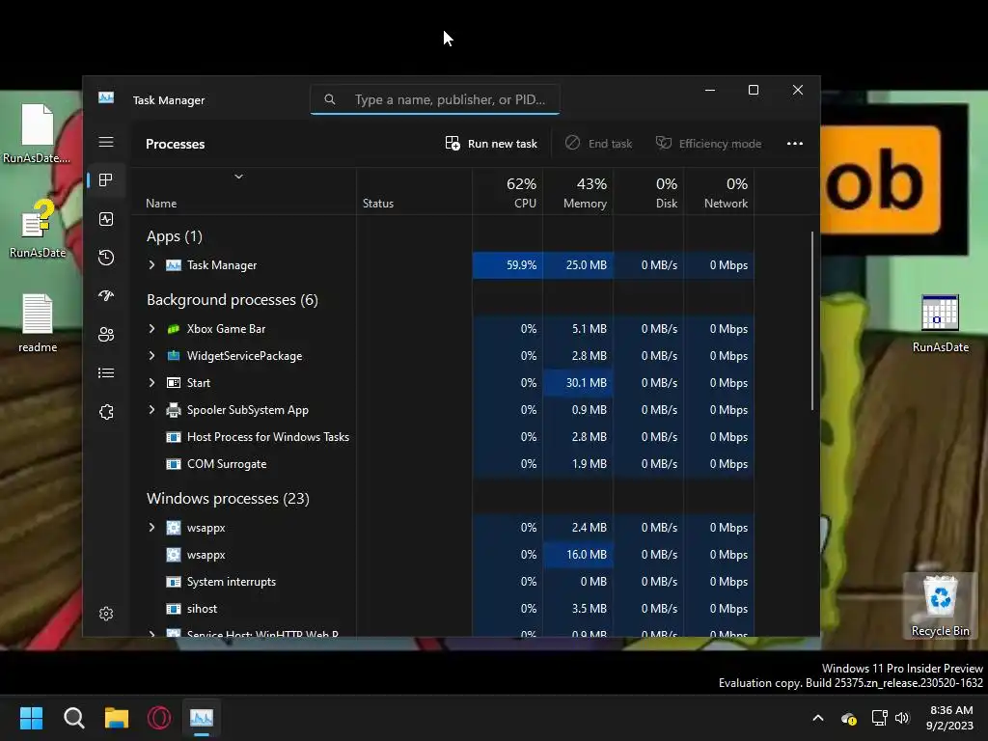Open the Users icon in sidebar

coord(106,334)
